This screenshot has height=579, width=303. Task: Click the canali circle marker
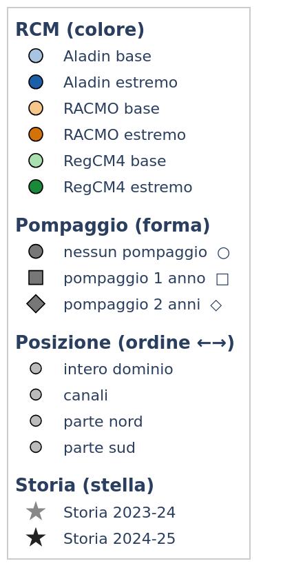[x=36, y=395]
